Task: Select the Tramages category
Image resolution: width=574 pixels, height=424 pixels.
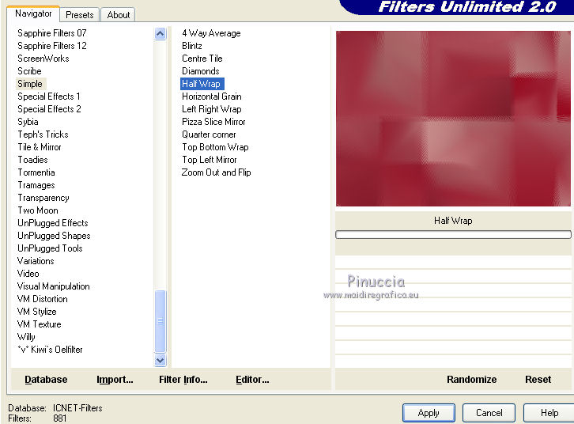Action: (36, 185)
